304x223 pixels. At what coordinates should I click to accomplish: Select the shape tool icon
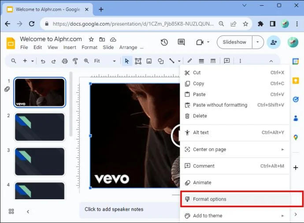160,61
